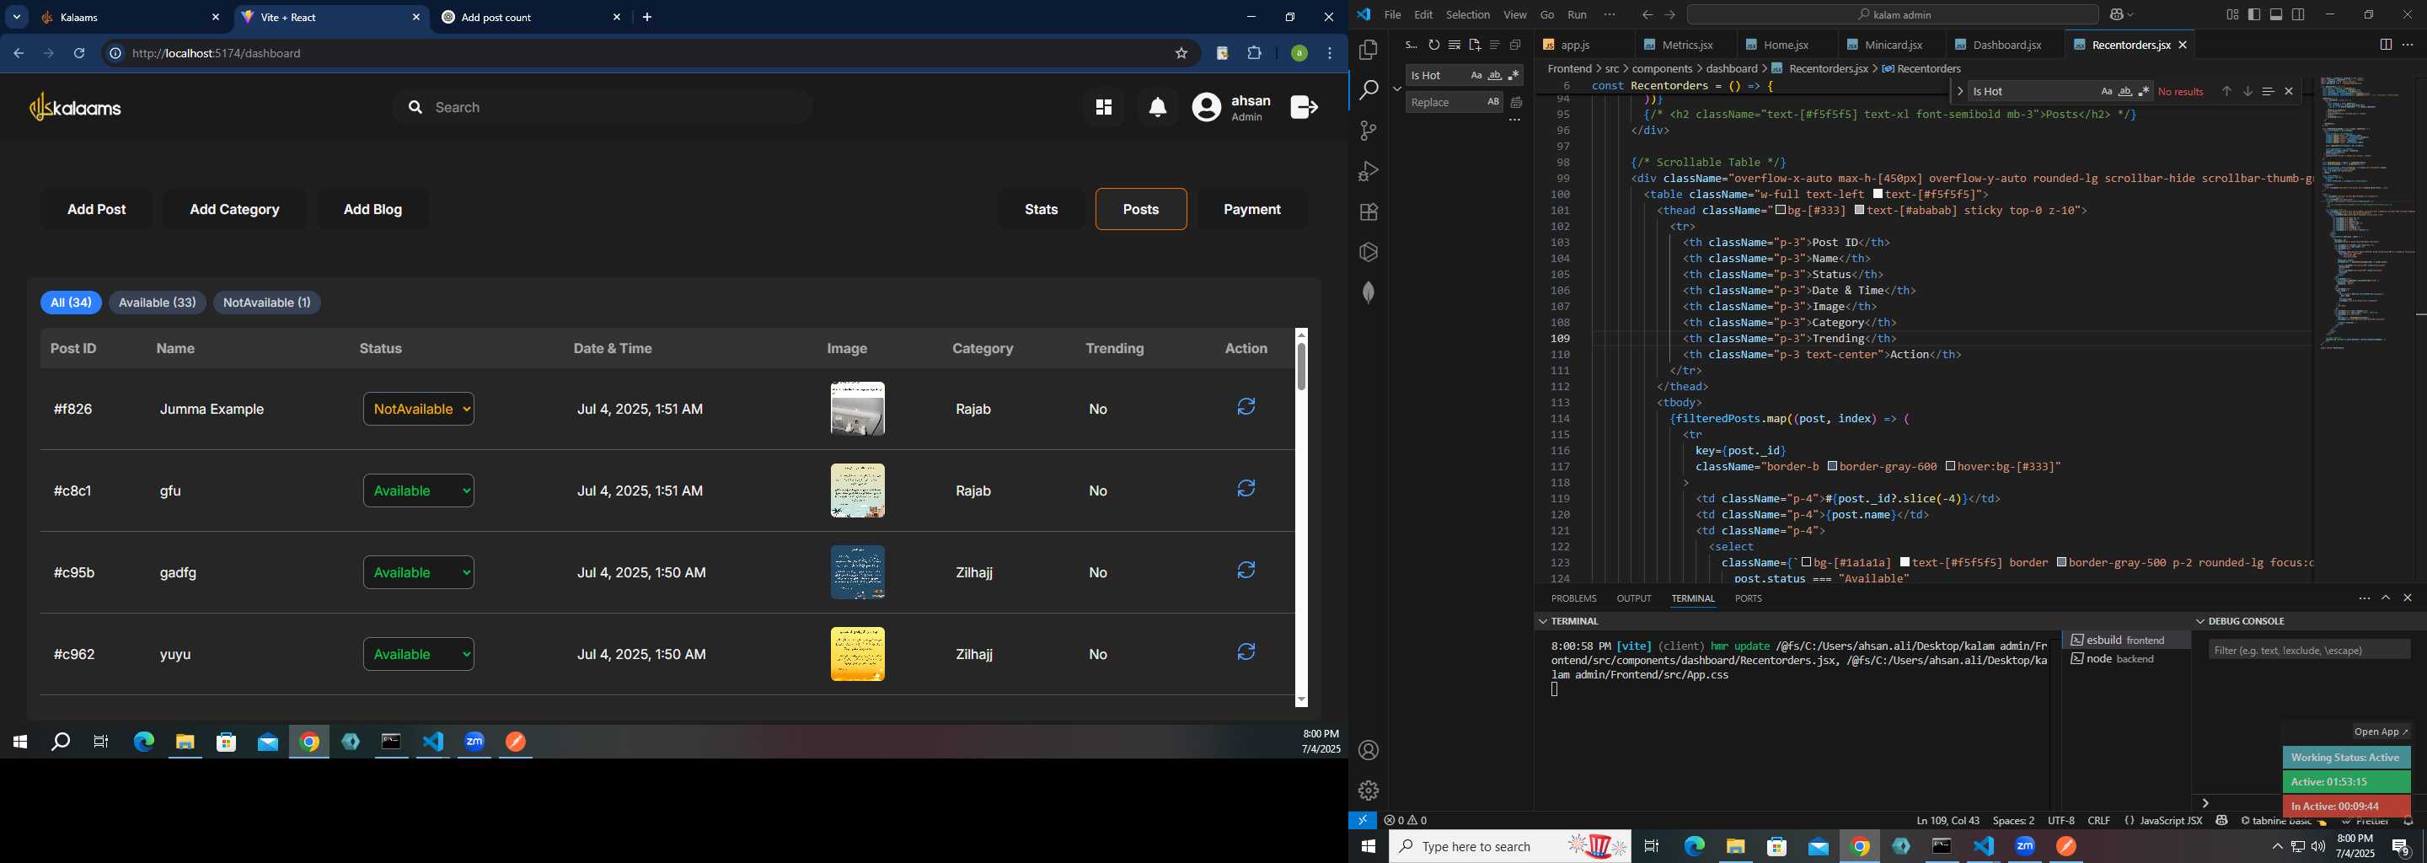
Task: Close the editor find widget
Action: [2289, 91]
